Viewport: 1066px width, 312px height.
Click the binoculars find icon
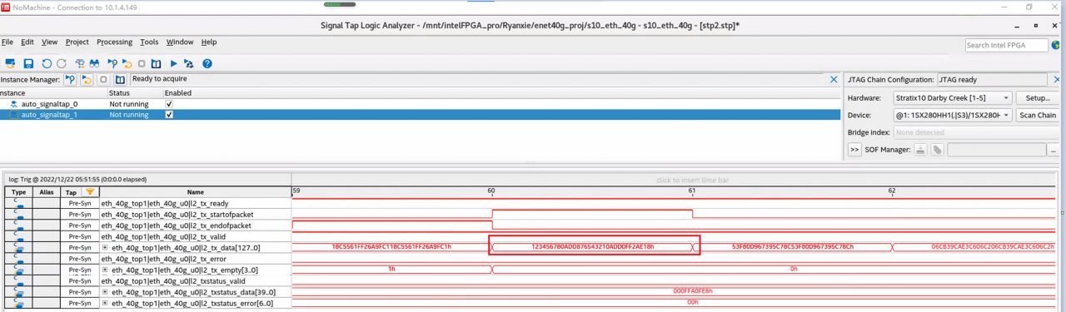(95, 63)
